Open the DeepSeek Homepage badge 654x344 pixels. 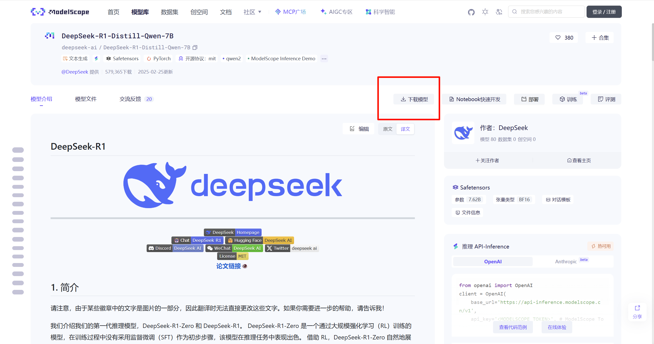233,232
